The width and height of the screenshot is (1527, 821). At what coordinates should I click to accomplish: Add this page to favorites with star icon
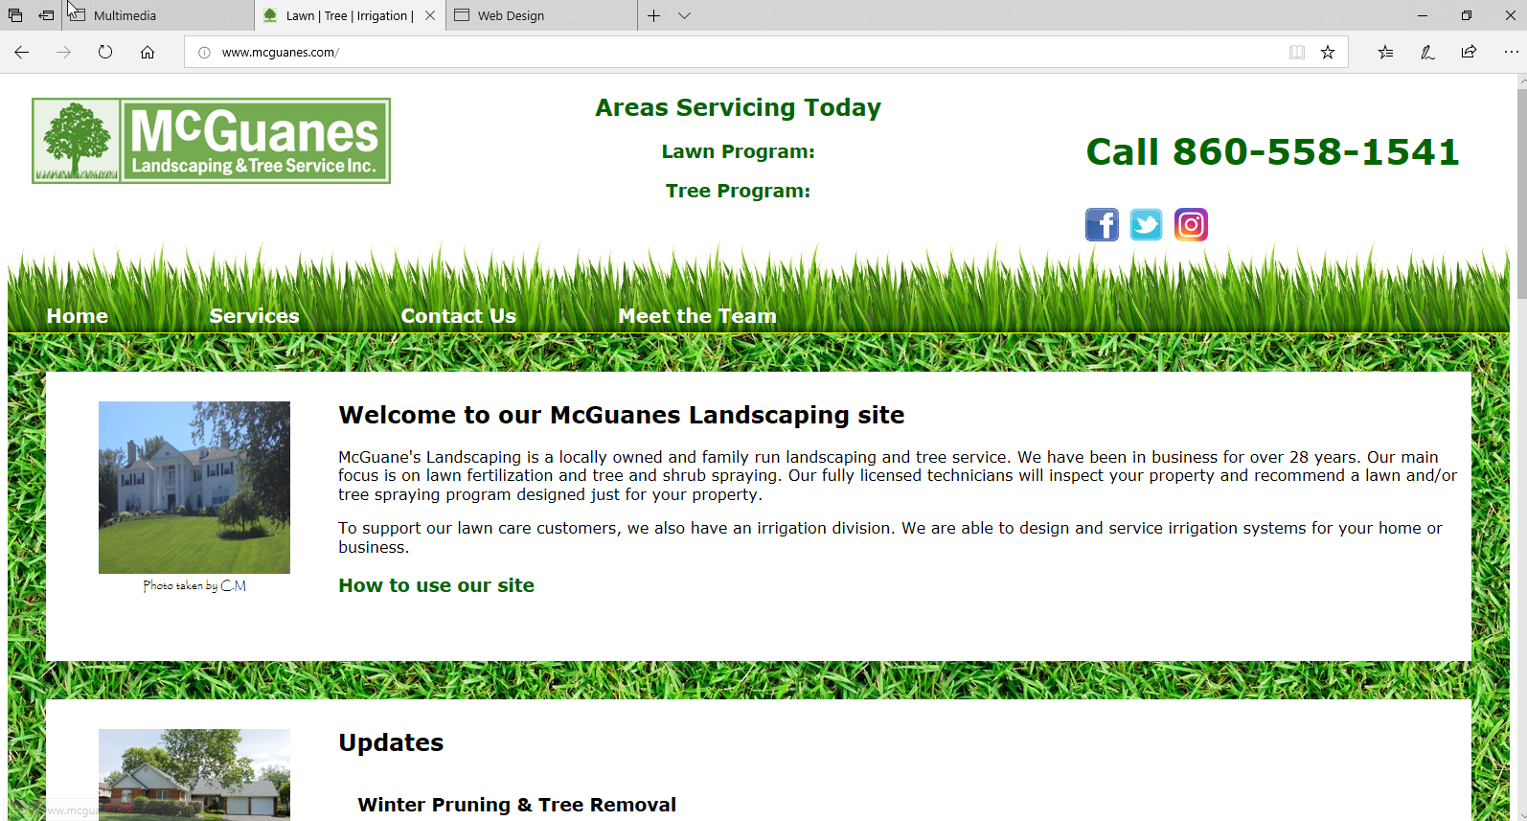1328,53
